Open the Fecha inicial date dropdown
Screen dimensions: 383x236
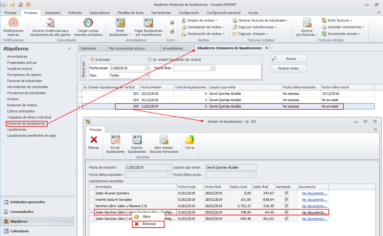[148, 68]
